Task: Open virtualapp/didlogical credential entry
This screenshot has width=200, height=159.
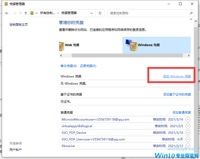Action: coord(77,126)
